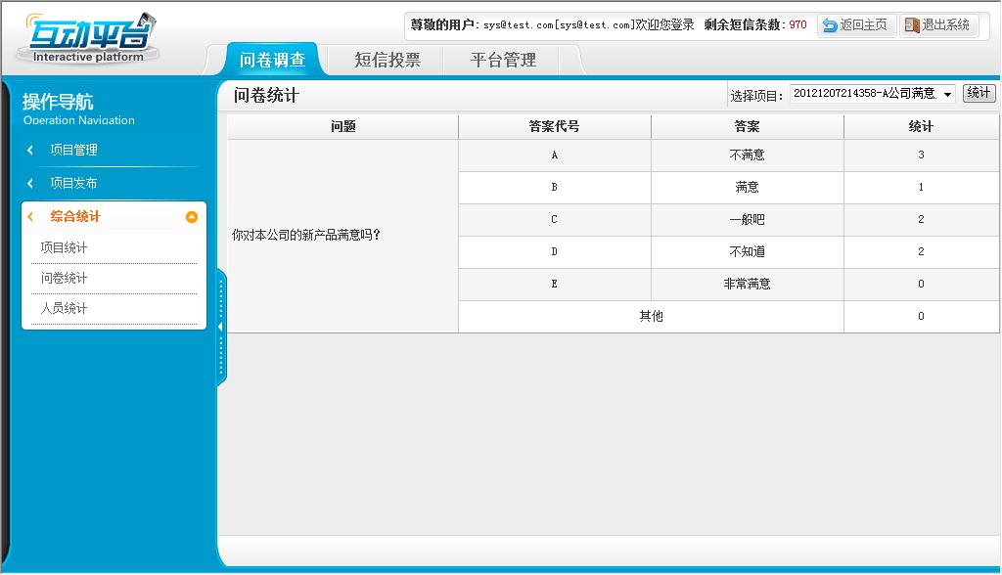Click the 综合统计 section header
This screenshot has height=575, width=1002.
(x=114, y=217)
